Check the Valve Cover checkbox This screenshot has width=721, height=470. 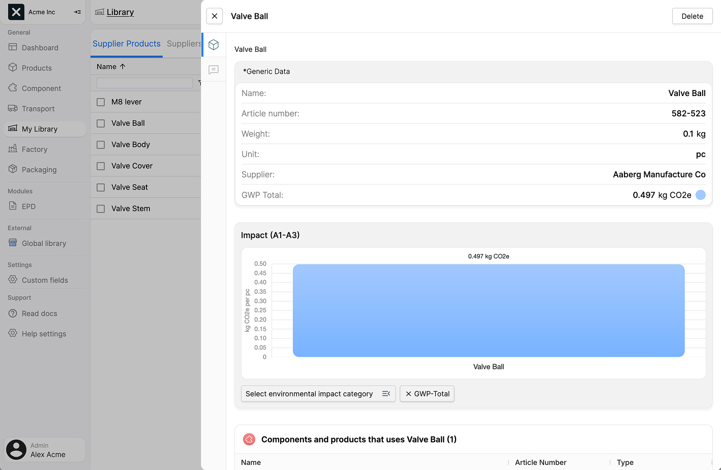pos(101,166)
